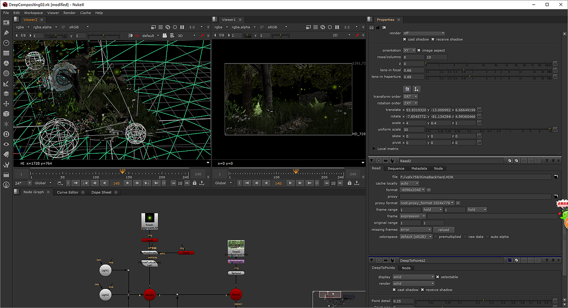Toggle cast shadow checkbox in top panel

click(x=405, y=39)
